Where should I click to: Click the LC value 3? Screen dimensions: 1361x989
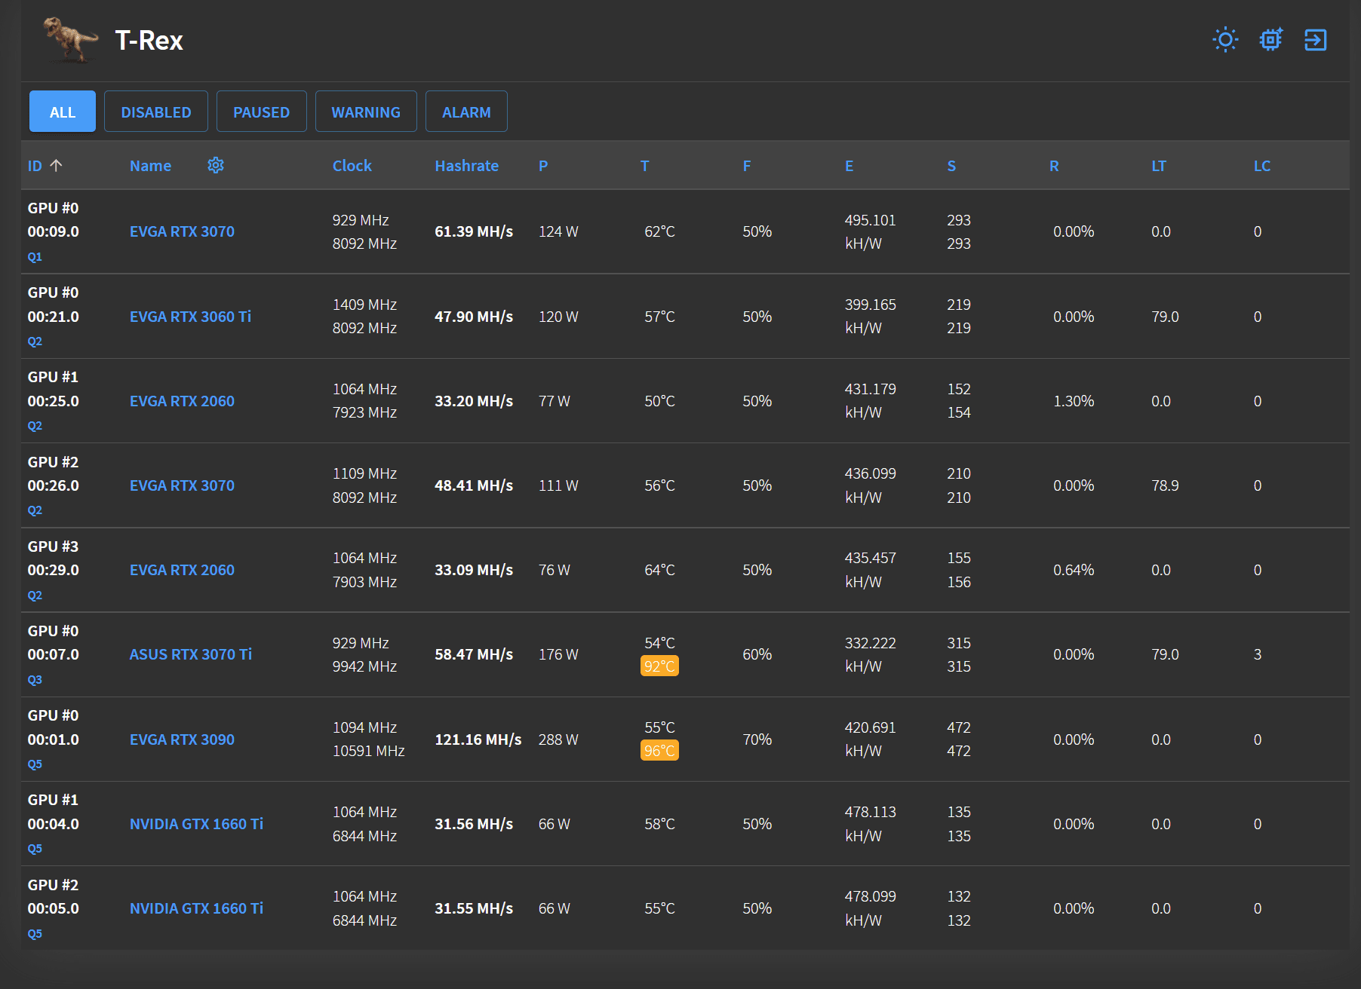point(1258,654)
